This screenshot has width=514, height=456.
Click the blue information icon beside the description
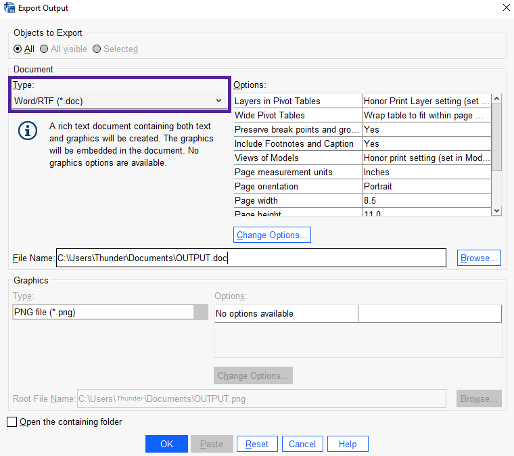click(x=28, y=131)
